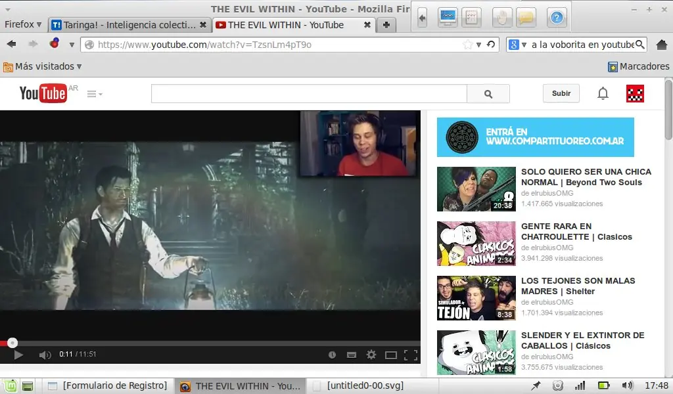Open a new tab with plus button

386,25
